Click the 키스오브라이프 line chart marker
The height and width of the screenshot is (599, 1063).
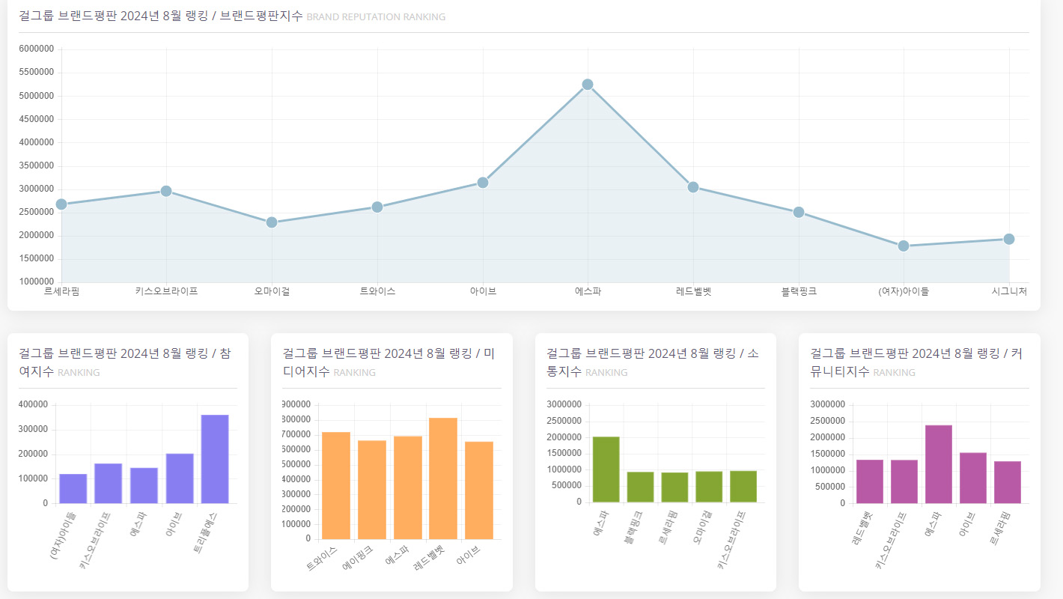pyautogui.click(x=166, y=191)
